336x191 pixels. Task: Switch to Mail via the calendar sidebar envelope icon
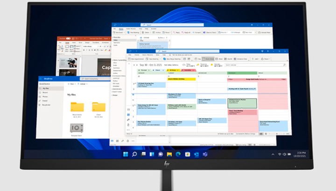(x=128, y=110)
